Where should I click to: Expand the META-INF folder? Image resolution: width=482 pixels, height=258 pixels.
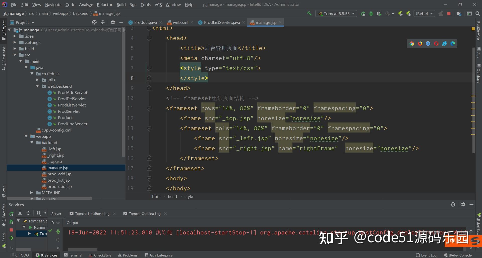click(x=32, y=193)
